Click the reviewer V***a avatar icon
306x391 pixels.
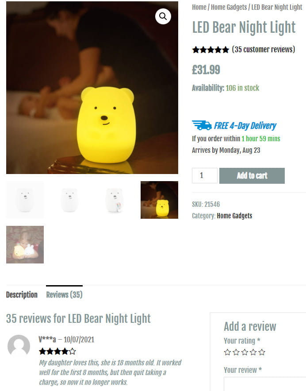(x=19, y=345)
